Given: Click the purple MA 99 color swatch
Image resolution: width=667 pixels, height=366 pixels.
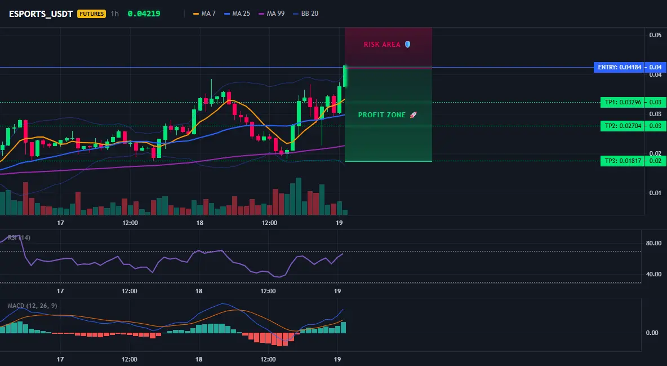Looking at the screenshot, I should pos(261,14).
